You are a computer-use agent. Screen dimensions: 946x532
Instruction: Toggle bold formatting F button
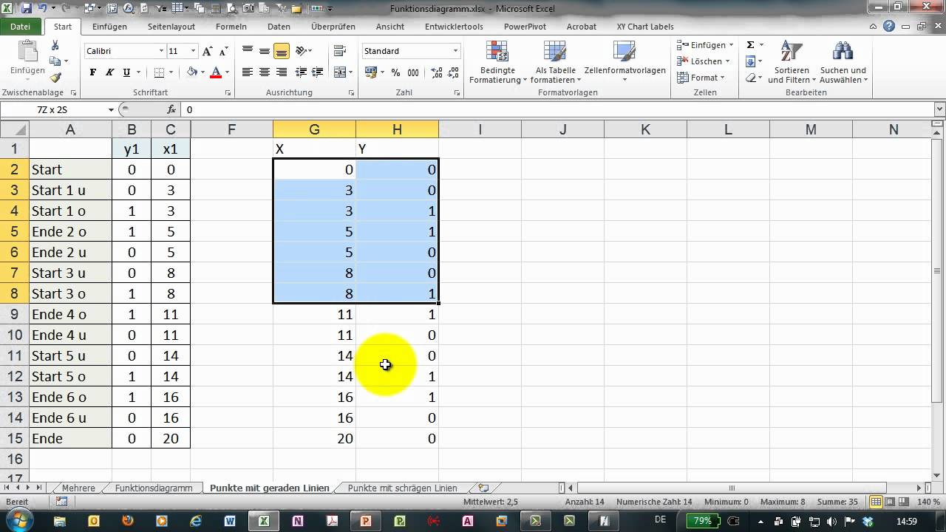click(x=92, y=72)
